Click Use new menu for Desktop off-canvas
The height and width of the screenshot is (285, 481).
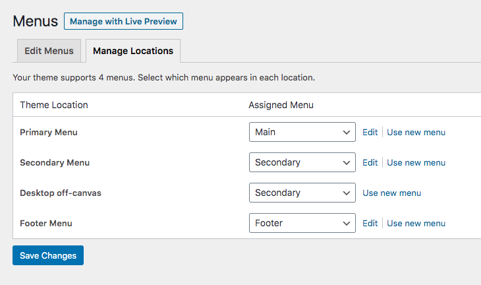(x=391, y=193)
